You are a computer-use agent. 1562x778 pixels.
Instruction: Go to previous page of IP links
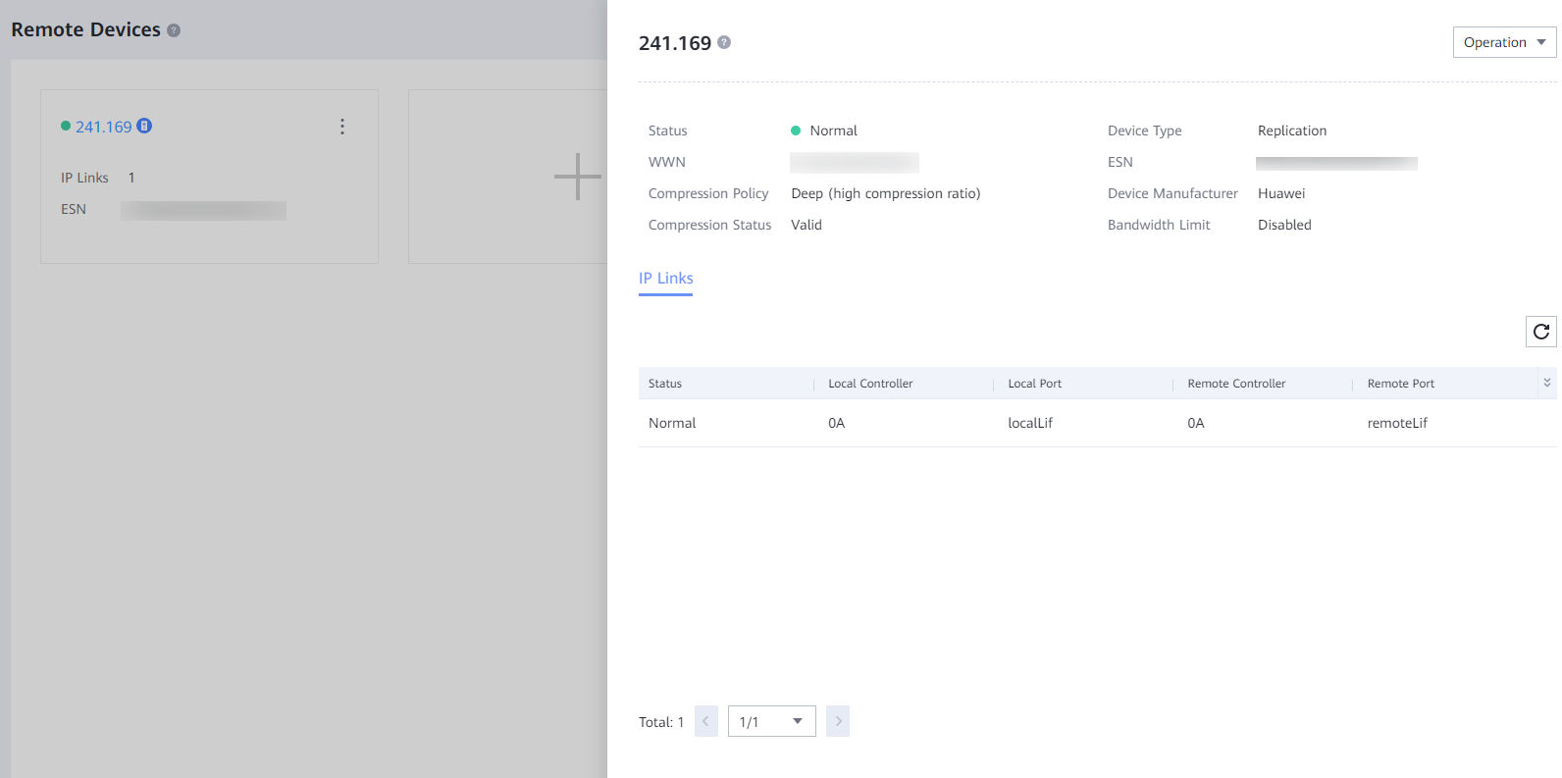[x=705, y=721]
